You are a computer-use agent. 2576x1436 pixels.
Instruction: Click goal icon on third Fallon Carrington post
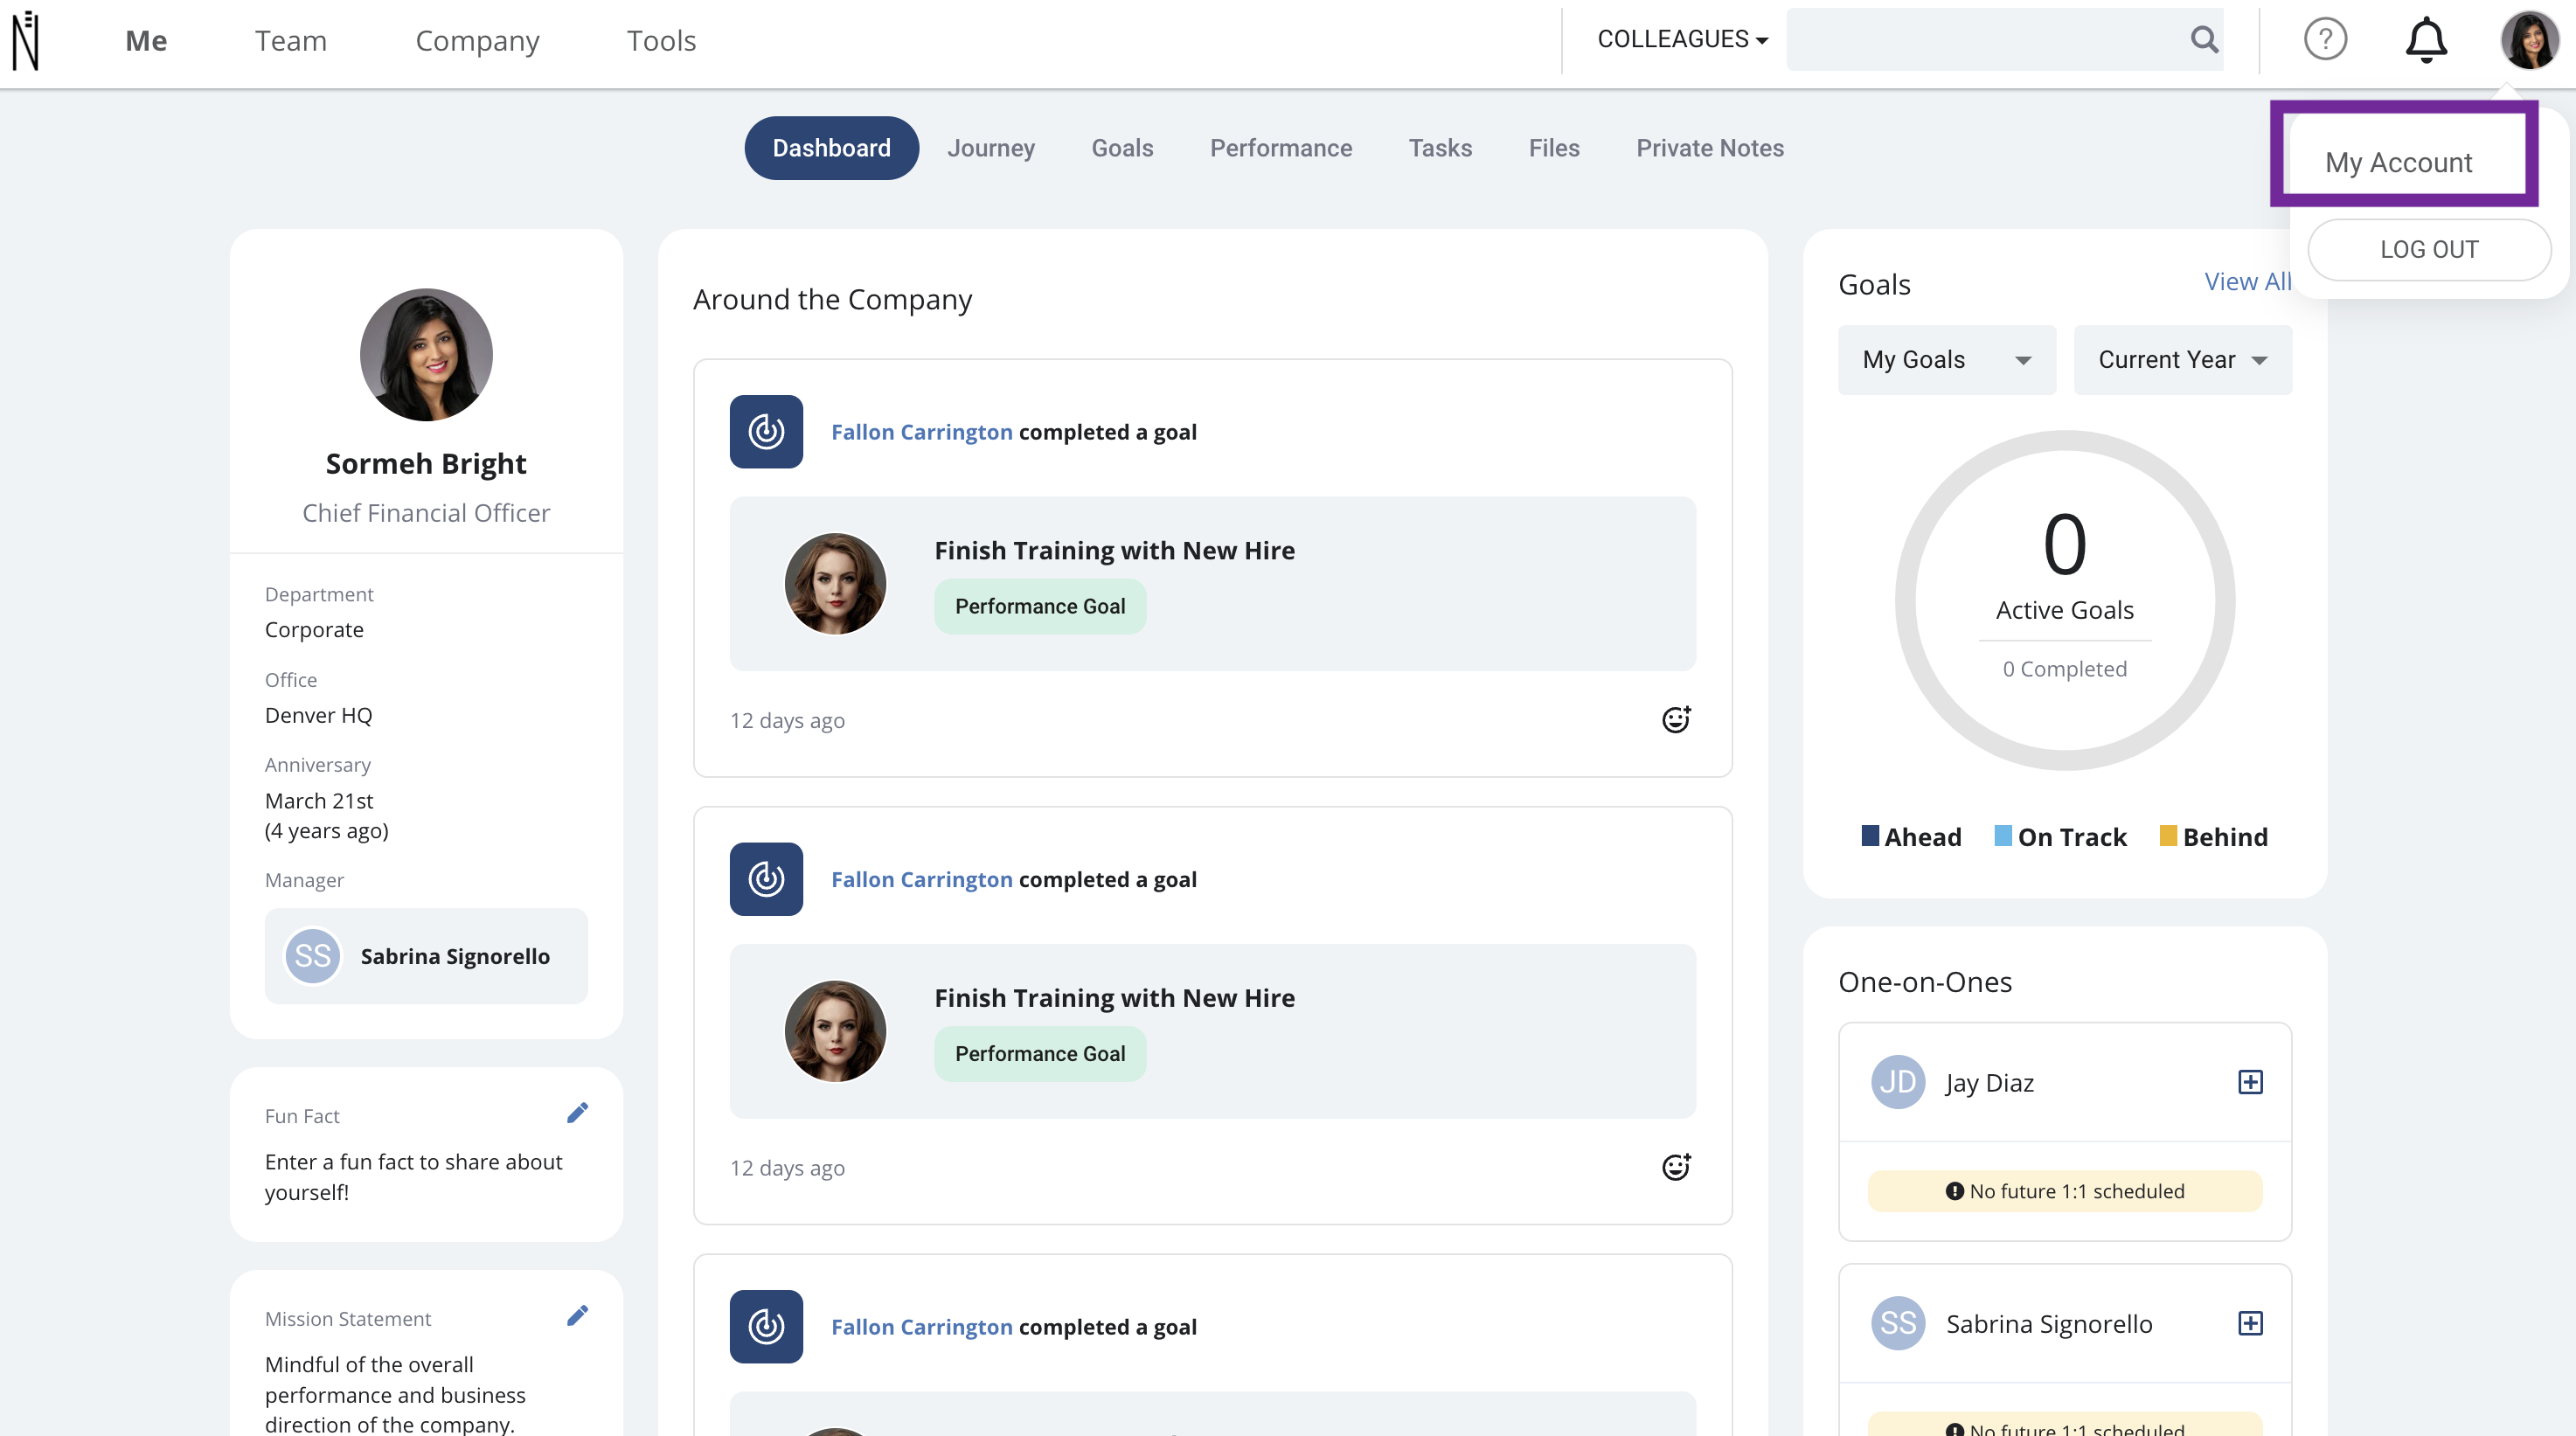[x=766, y=1326]
